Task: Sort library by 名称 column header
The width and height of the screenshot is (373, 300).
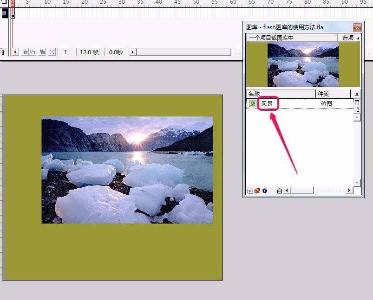Action: tap(281, 94)
